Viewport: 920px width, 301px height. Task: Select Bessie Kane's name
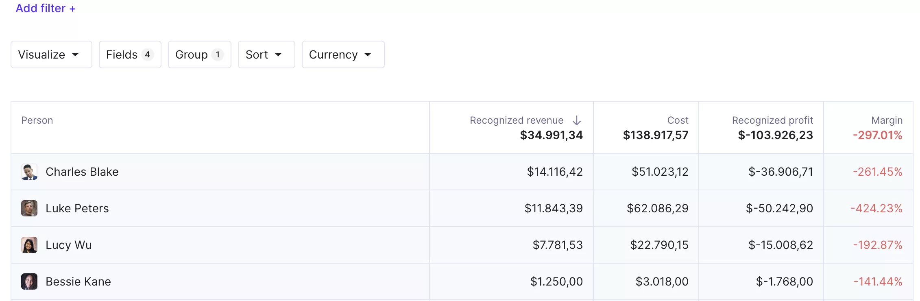click(x=78, y=281)
